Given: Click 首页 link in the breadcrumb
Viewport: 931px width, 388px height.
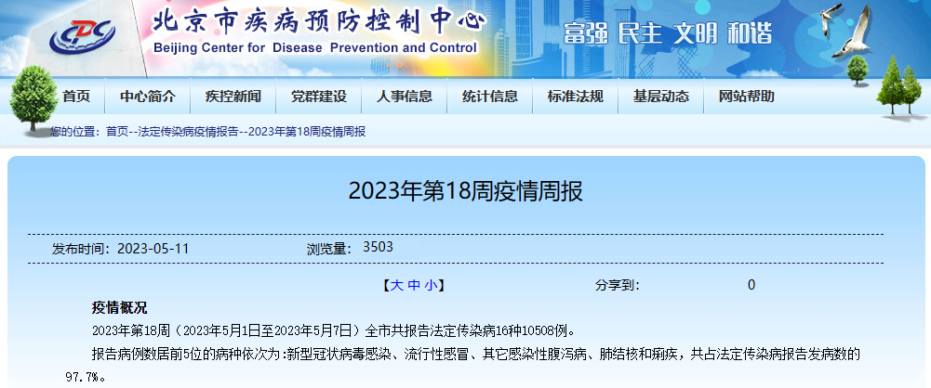Looking at the screenshot, I should click(117, 132).
